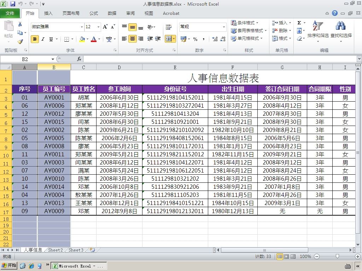Apply percent style format
Viewport: 362px width, 271px height.
pos(195,39)
